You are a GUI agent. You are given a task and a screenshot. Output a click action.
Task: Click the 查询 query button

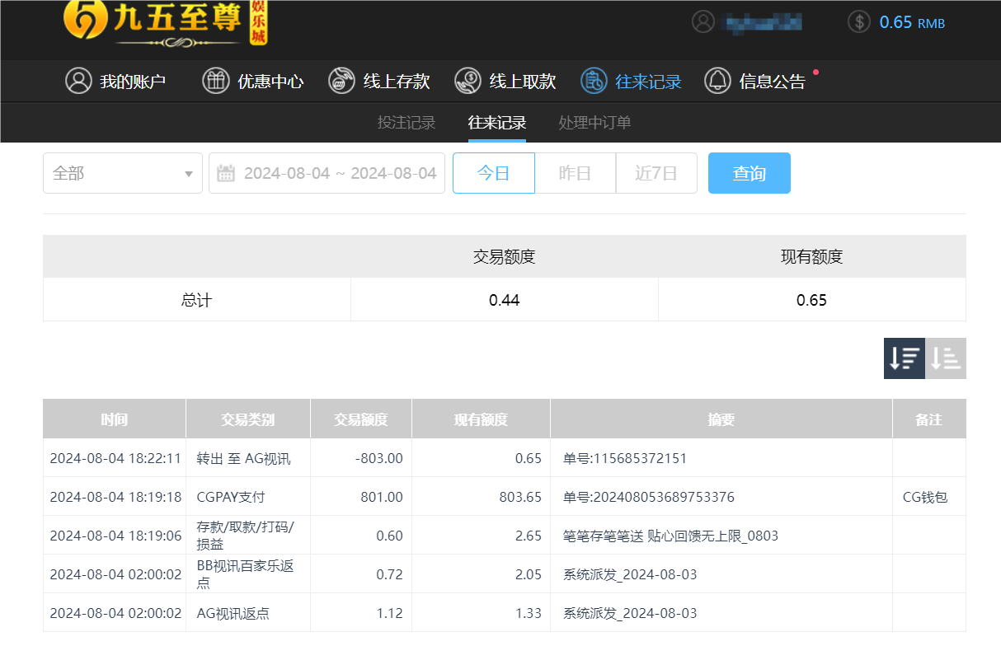(x=749, y=173)
